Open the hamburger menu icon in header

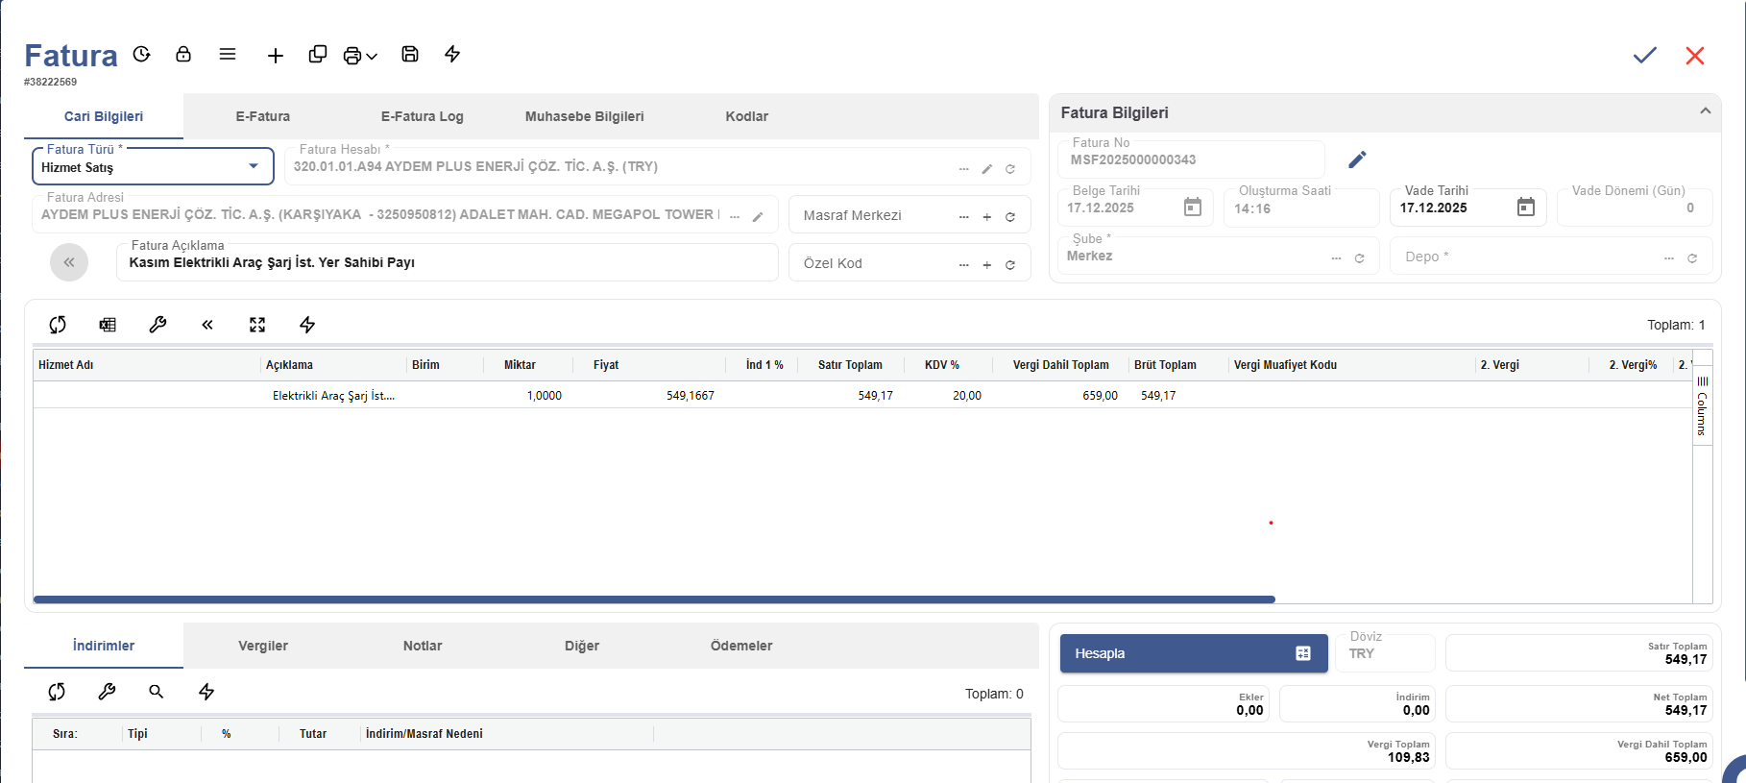pyautogui.click(x=228, y=54)
